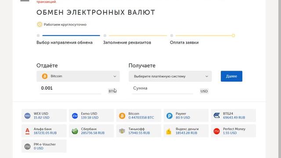Screen dimensions: 281x158
Task: Click the WEX USD logo icon
Action: 27,116
